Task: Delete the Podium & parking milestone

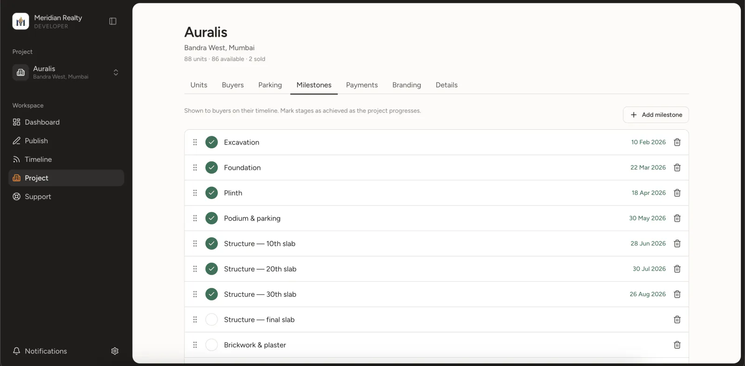Action: tap(677, 218)
